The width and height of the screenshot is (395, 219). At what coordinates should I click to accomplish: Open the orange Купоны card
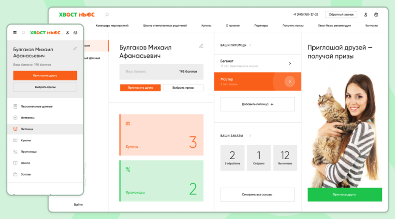click(161, 135)
